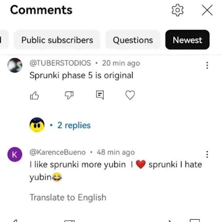Open options menu for TUBERSTODIOS comment

click(207, 65)
